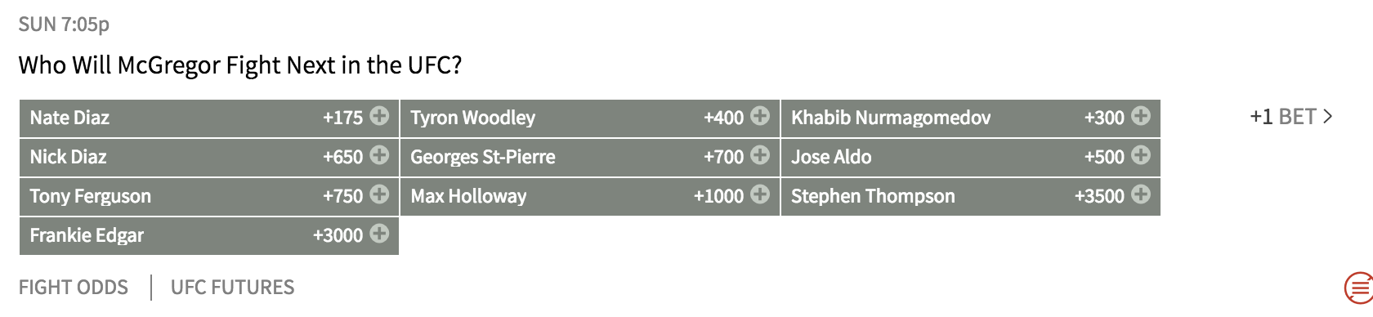Open the FIGHT ODDS tab
Screen dimensions: 1373x317
click(74, 288)
